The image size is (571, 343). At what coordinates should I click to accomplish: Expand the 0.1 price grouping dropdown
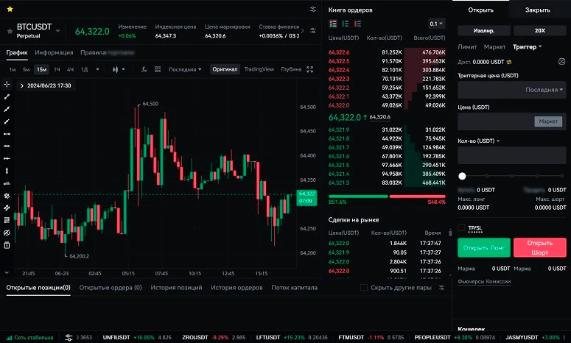click(x=437, y=24)
